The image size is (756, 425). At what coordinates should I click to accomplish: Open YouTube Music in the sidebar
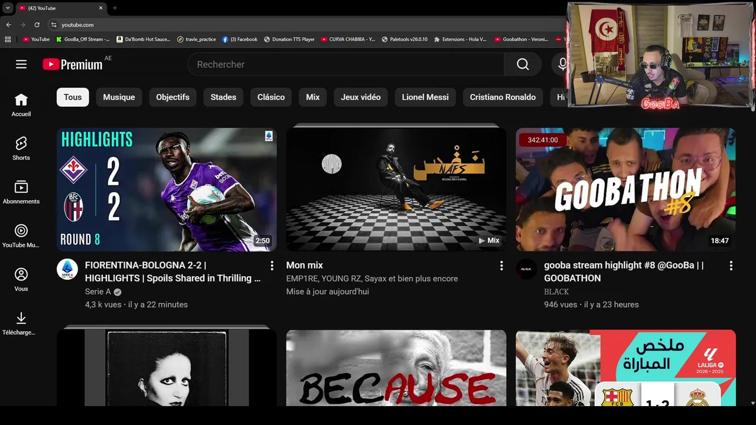(21, 237)
